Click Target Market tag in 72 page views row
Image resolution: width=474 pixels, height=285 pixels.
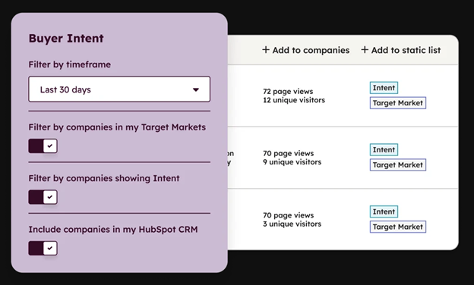point(398,103)
